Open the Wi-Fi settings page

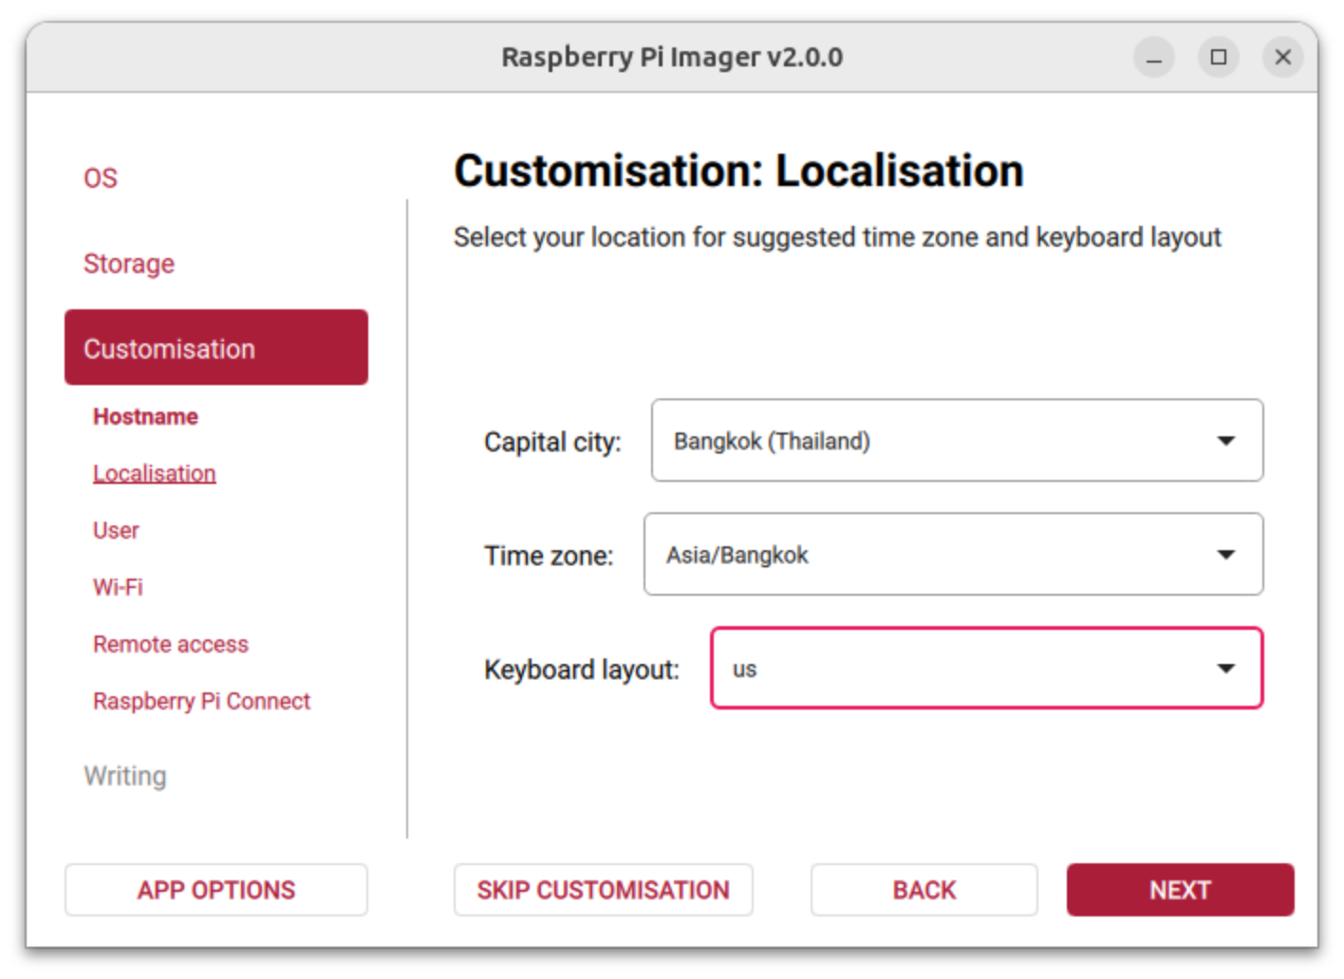point(118,587)
